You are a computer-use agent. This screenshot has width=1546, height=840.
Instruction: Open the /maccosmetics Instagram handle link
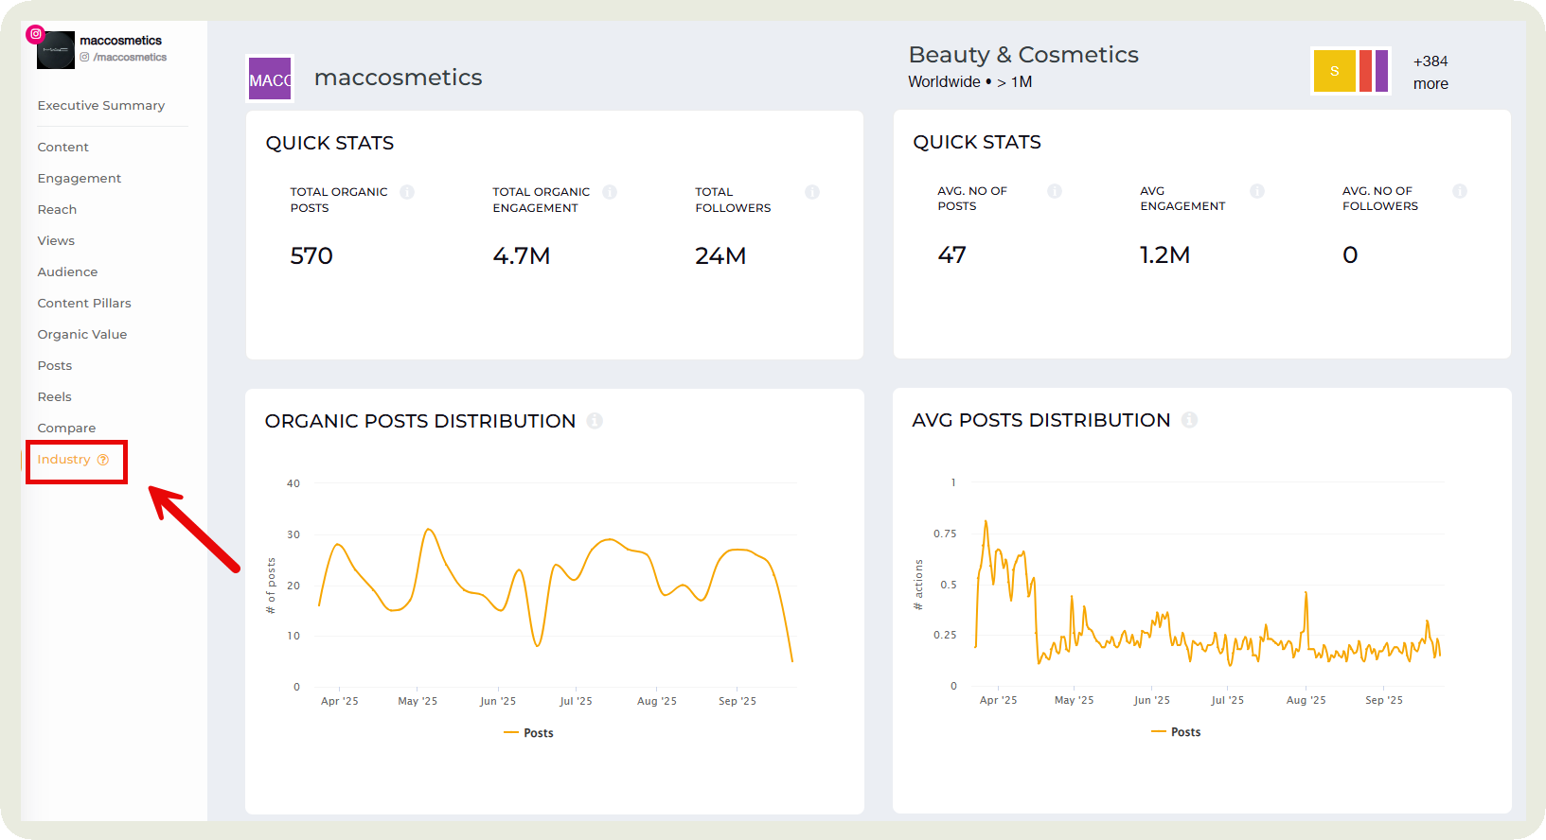[x=130, y=58]
